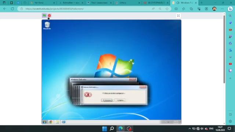Start the Scratch project with green flag

[x=44, y=15]
